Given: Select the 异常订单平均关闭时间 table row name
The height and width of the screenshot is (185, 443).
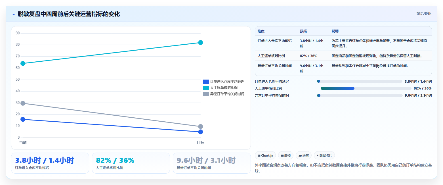Looking at the screenshot, I should [x=275, y=66].
